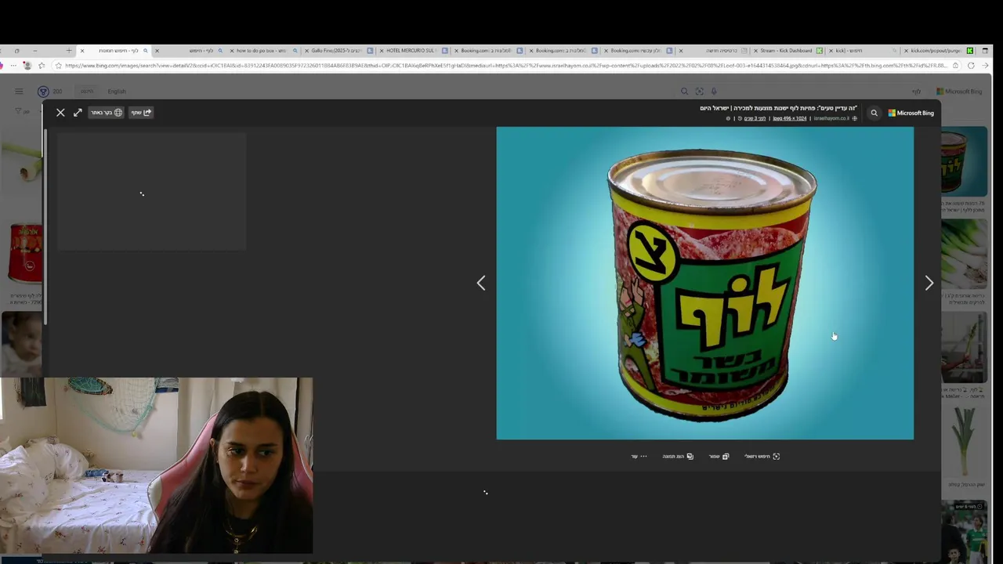This screenshot has height=564, width=1003.
Task: Click the main Loof can image
Action: 704,283
